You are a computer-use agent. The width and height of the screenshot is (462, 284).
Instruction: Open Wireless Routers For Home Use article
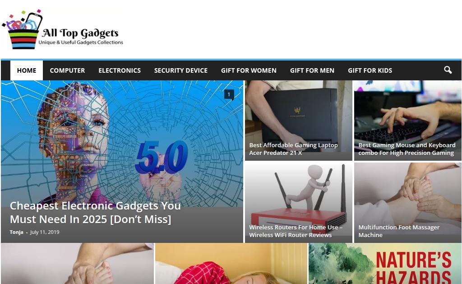coord(296,231)
